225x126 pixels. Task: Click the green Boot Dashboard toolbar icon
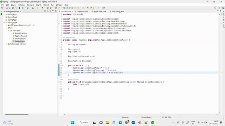point(19,8)
